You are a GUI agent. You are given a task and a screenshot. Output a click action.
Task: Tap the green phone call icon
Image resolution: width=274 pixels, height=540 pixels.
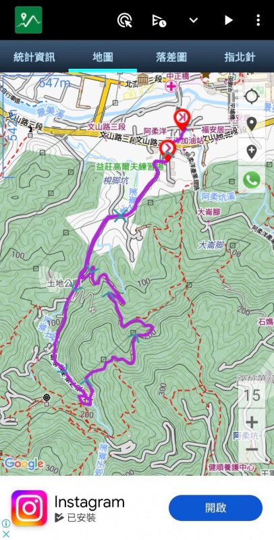click(x=252, y=180)
